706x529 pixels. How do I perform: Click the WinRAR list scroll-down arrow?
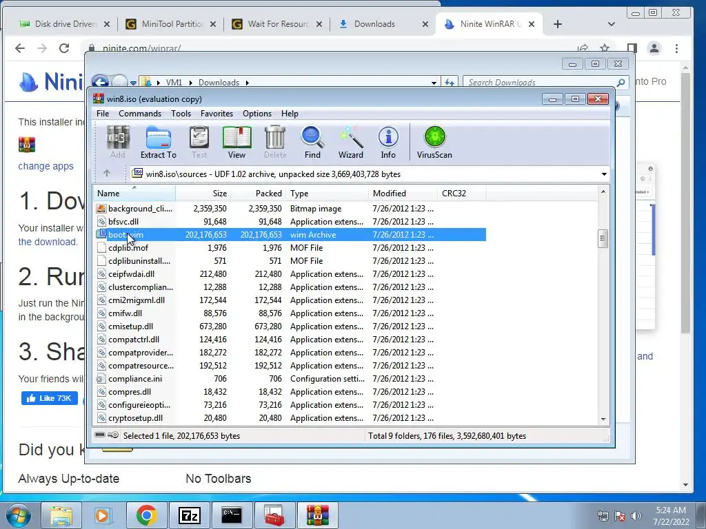(x=603, y=419)
